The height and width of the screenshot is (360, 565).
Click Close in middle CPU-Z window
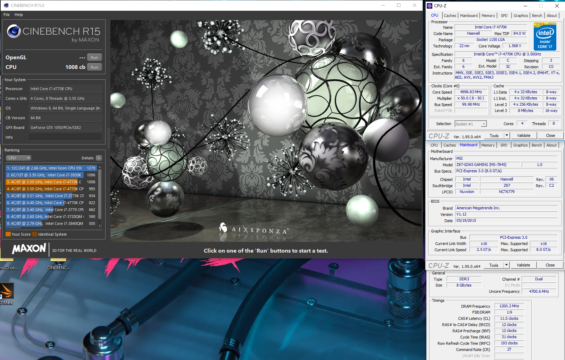550,265
